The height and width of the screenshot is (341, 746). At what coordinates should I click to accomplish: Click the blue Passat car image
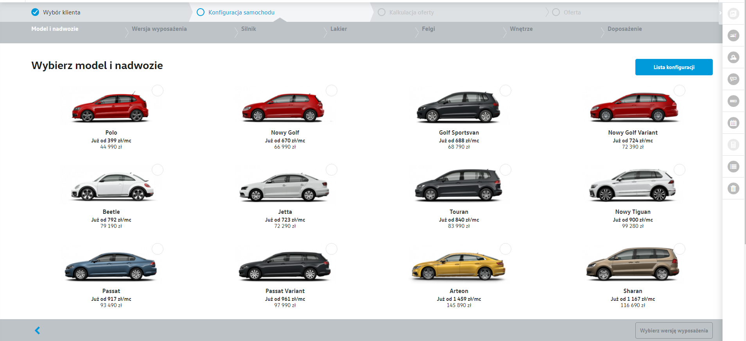(111, 266)
